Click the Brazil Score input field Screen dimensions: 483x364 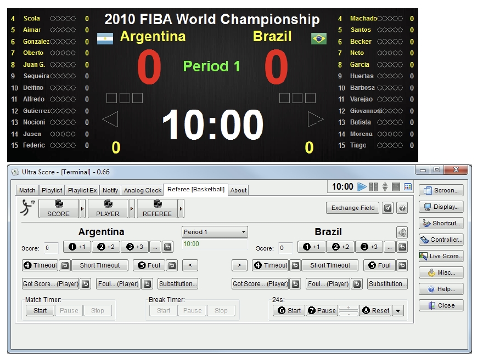(285, 248)
